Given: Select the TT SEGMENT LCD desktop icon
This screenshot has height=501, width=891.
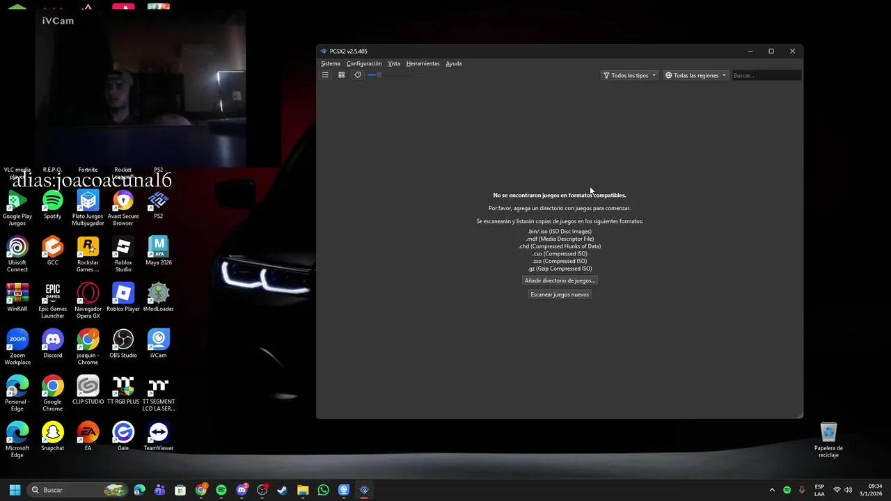Looking at the screenshot, I should coord(159,394).
